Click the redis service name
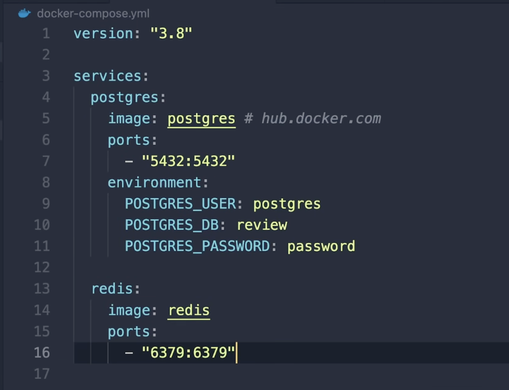The width and height of the screenshot is (509, 390). (x=115, y=288)
